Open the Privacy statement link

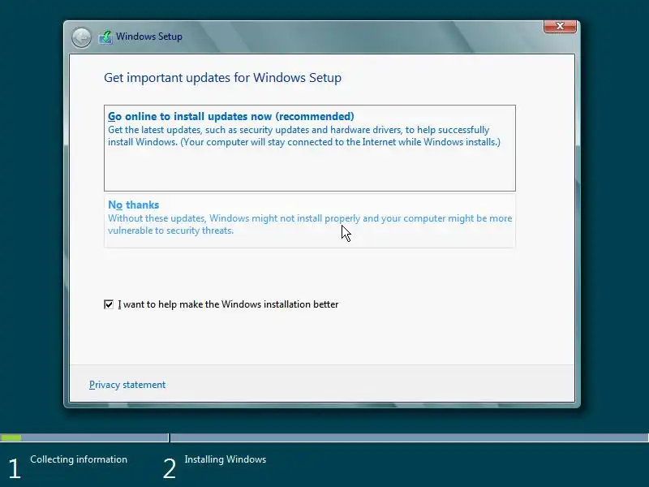pyautogui.click(x=127, y=385)
